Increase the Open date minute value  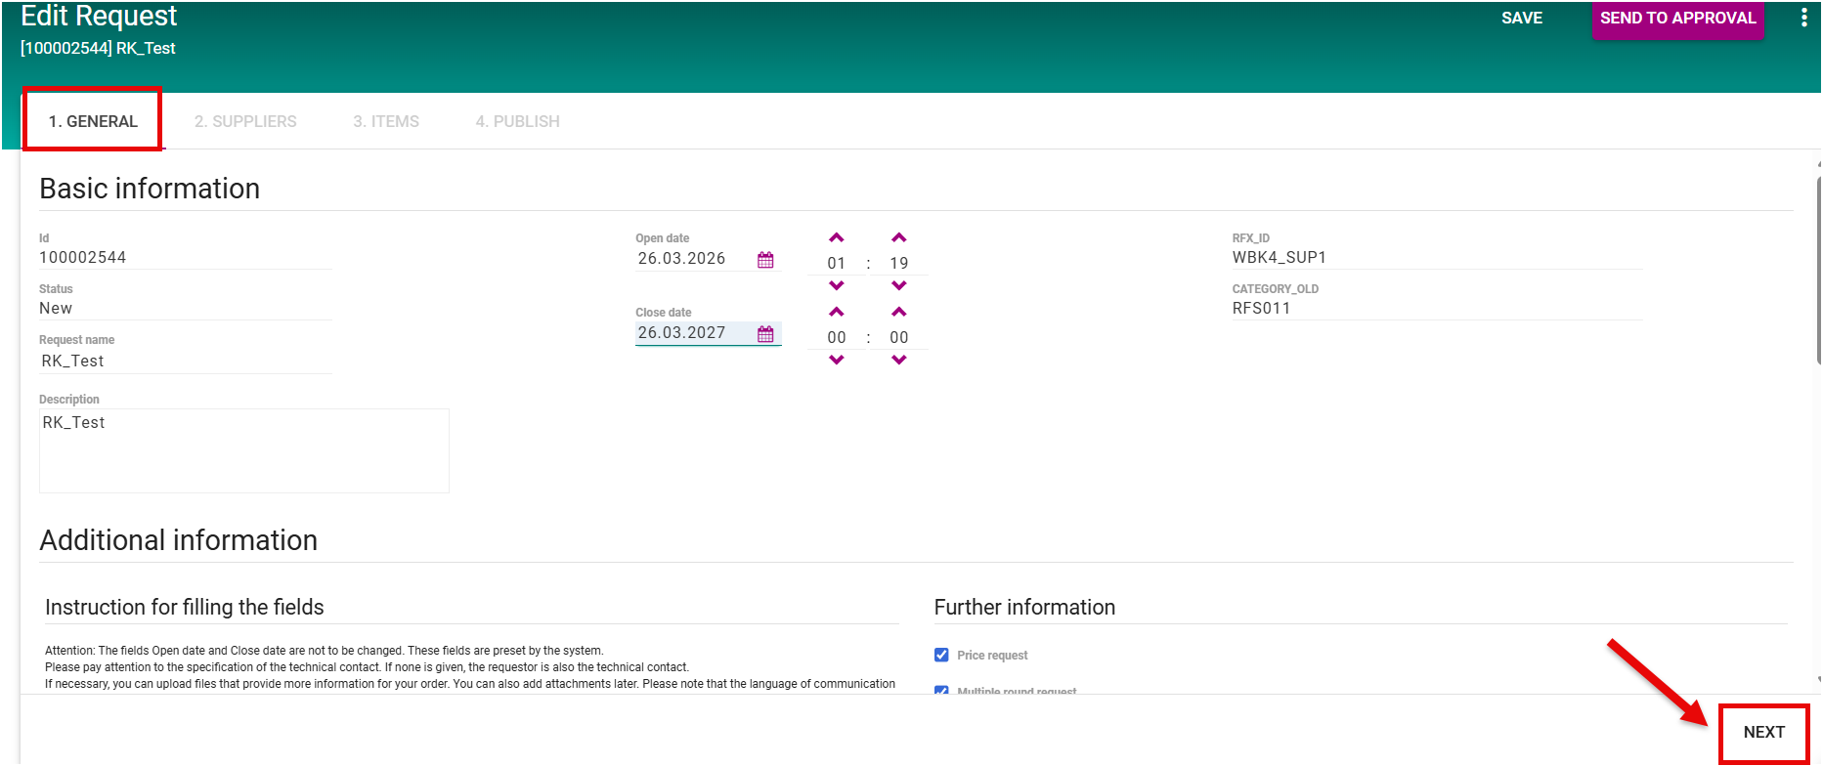898,238
